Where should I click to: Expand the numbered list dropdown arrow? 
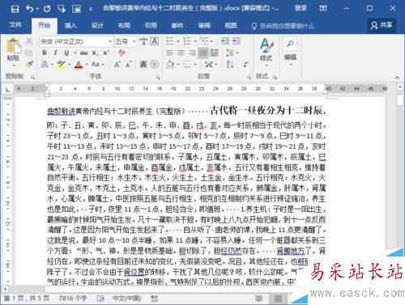(x=195, y=41)
